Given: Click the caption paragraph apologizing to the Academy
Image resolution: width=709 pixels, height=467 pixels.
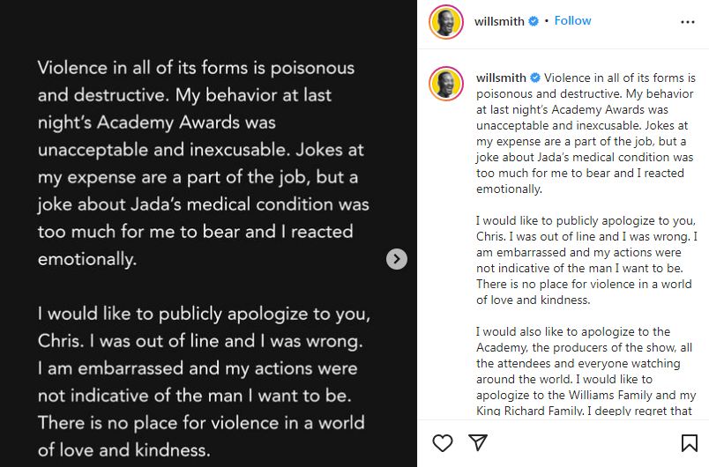Looking at the screenshot, I should coord(586,371).
